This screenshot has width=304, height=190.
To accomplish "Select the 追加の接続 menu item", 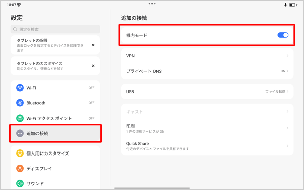I will point(55,133).
